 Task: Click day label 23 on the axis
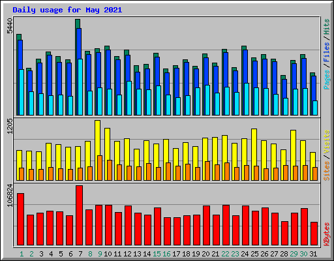[235, 254]
